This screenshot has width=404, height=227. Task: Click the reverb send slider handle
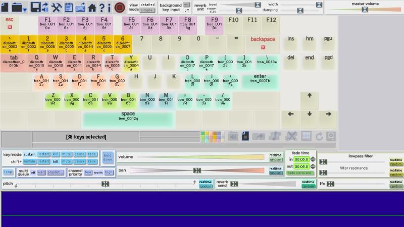234,184
